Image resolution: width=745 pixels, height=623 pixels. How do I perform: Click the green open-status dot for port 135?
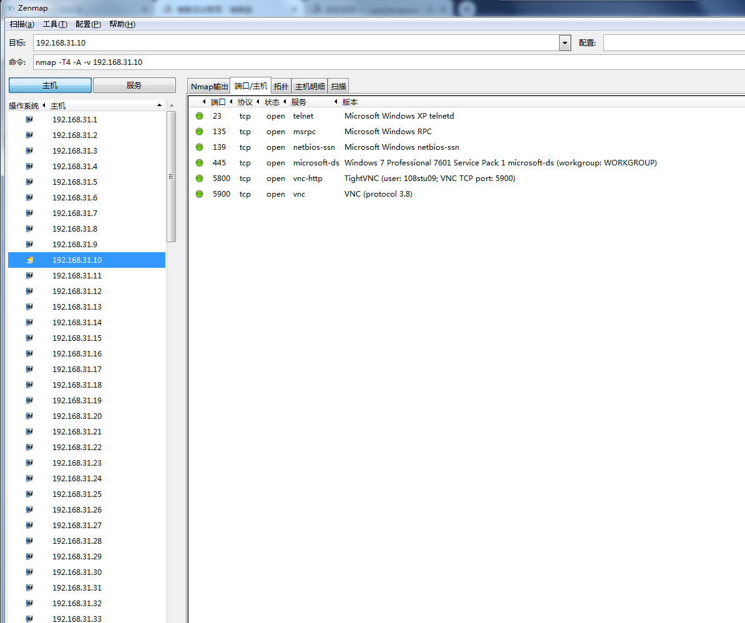pos(200,132)
